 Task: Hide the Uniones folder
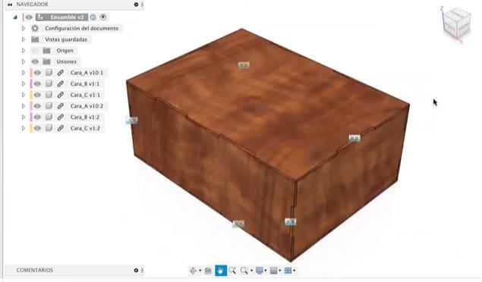[35, 61]
